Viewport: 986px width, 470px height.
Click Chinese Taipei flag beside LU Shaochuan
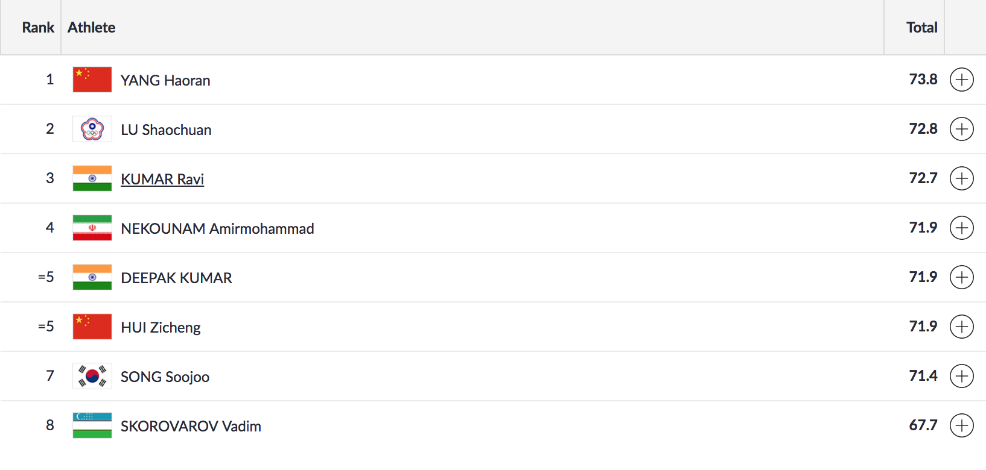click(92, 129)
